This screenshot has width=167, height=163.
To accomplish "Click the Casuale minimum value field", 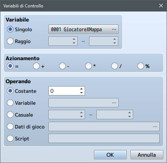I will pyautogui.click(x=67, y=115).
